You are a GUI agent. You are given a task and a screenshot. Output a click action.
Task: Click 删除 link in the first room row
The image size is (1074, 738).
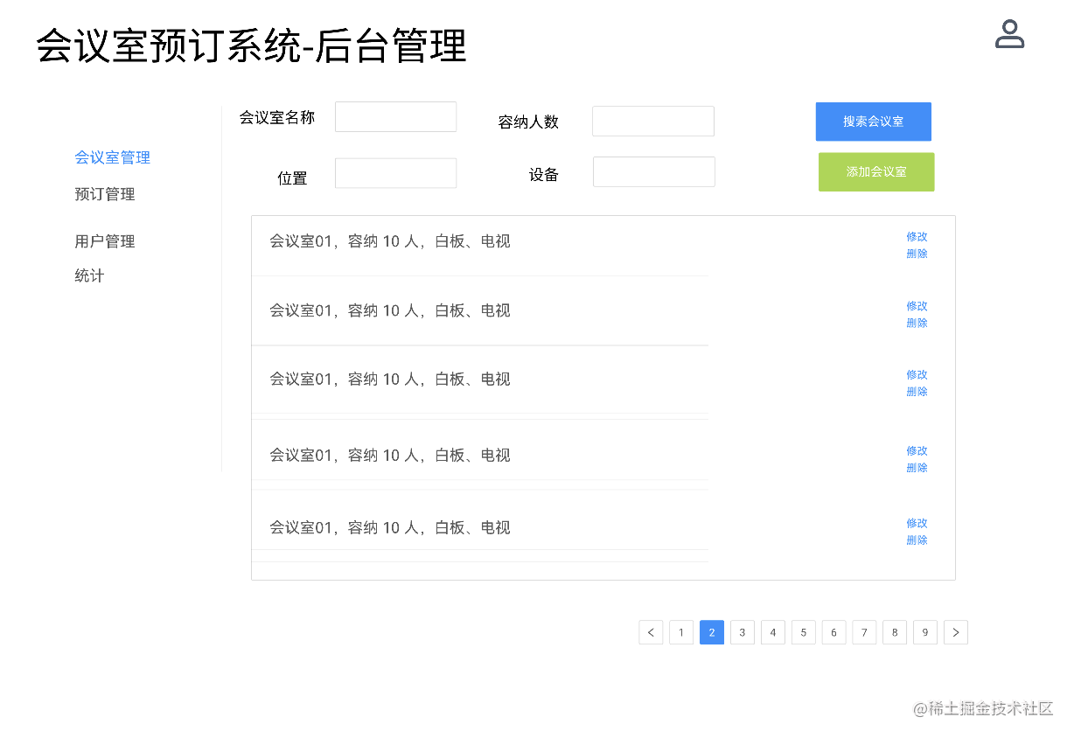917,254
